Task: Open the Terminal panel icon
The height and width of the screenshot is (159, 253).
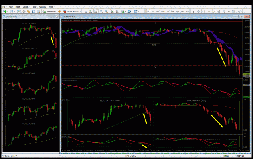Action: click(34, 11)
